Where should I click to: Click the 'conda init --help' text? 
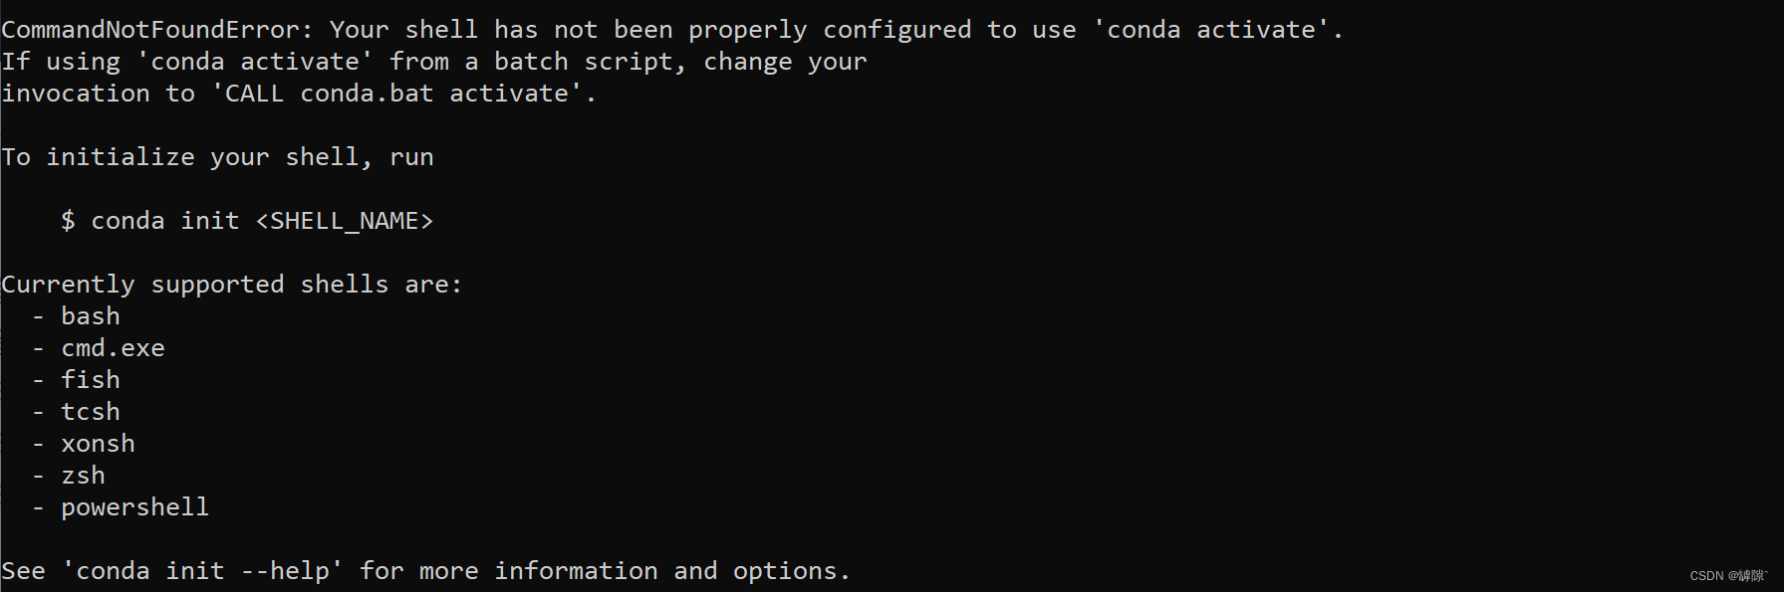(x=203, y=571)
